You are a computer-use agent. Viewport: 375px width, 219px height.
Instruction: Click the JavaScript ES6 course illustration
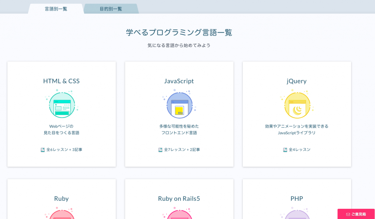point(179,104)
